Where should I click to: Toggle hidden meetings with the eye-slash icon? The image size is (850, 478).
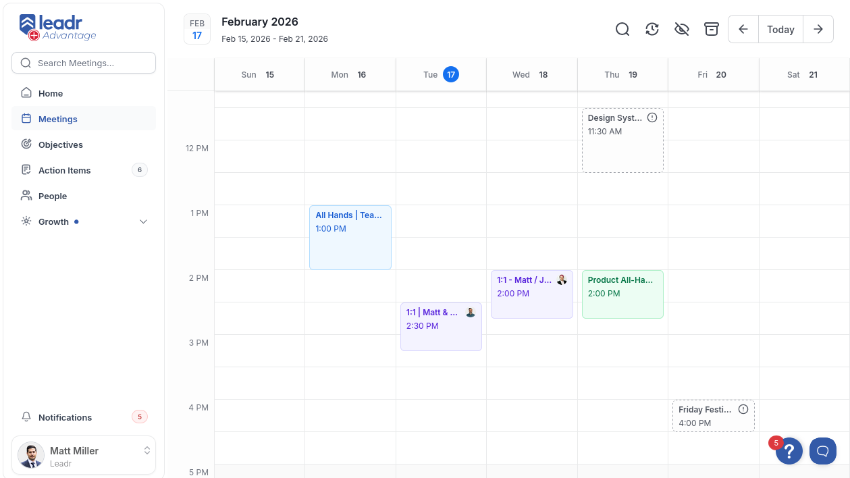tap(681, 29)
